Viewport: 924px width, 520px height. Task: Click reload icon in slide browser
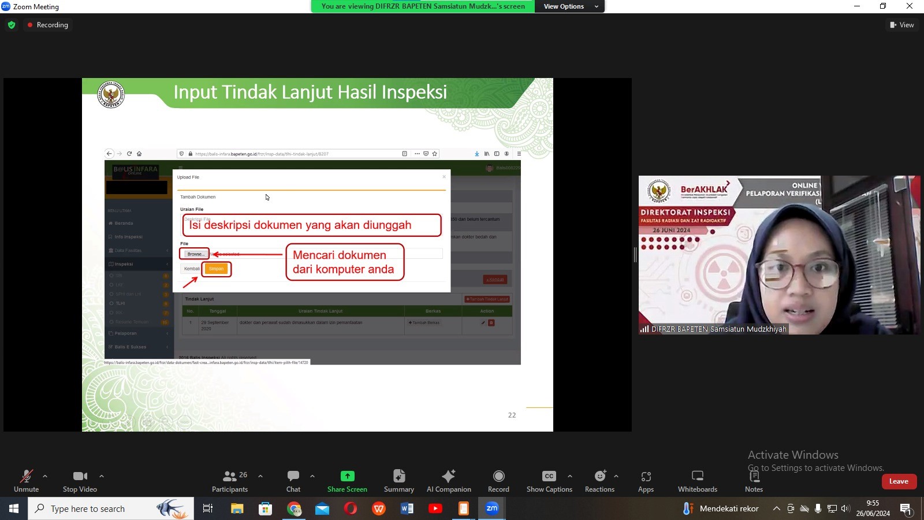pos(129,154)
